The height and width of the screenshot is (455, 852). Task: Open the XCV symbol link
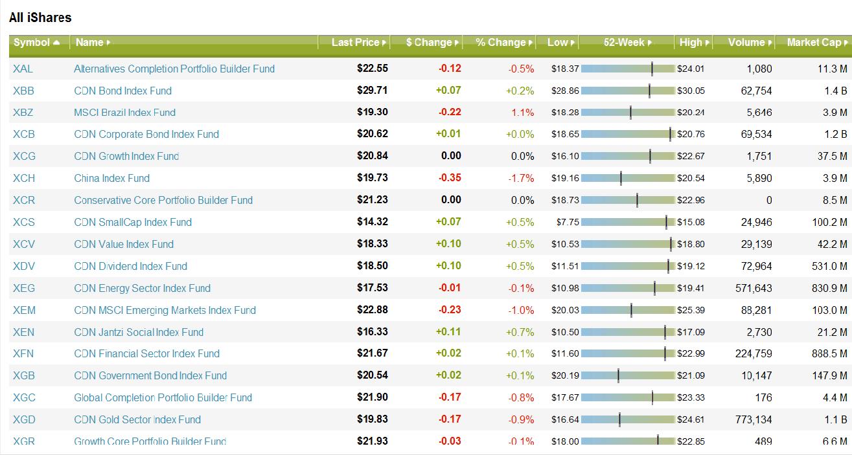pos(24,244)
